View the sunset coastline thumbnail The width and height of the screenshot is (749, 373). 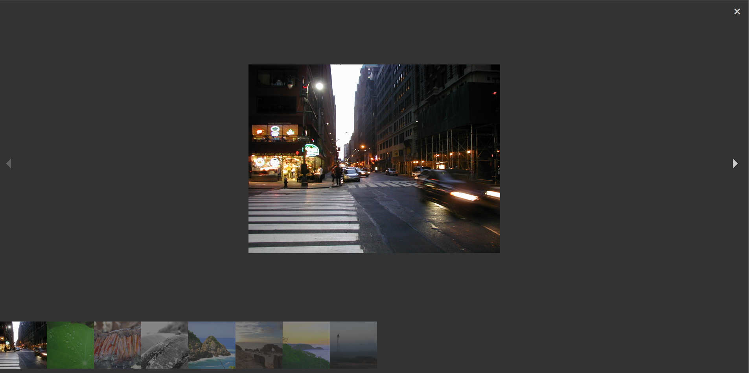[306, 345]
